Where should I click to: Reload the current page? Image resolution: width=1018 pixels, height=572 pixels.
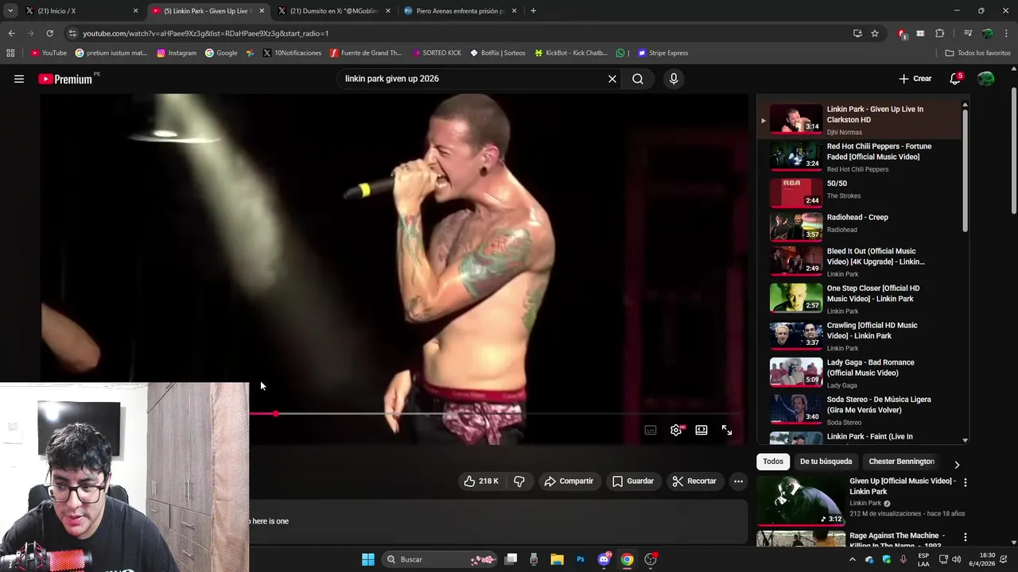point(49,33)
